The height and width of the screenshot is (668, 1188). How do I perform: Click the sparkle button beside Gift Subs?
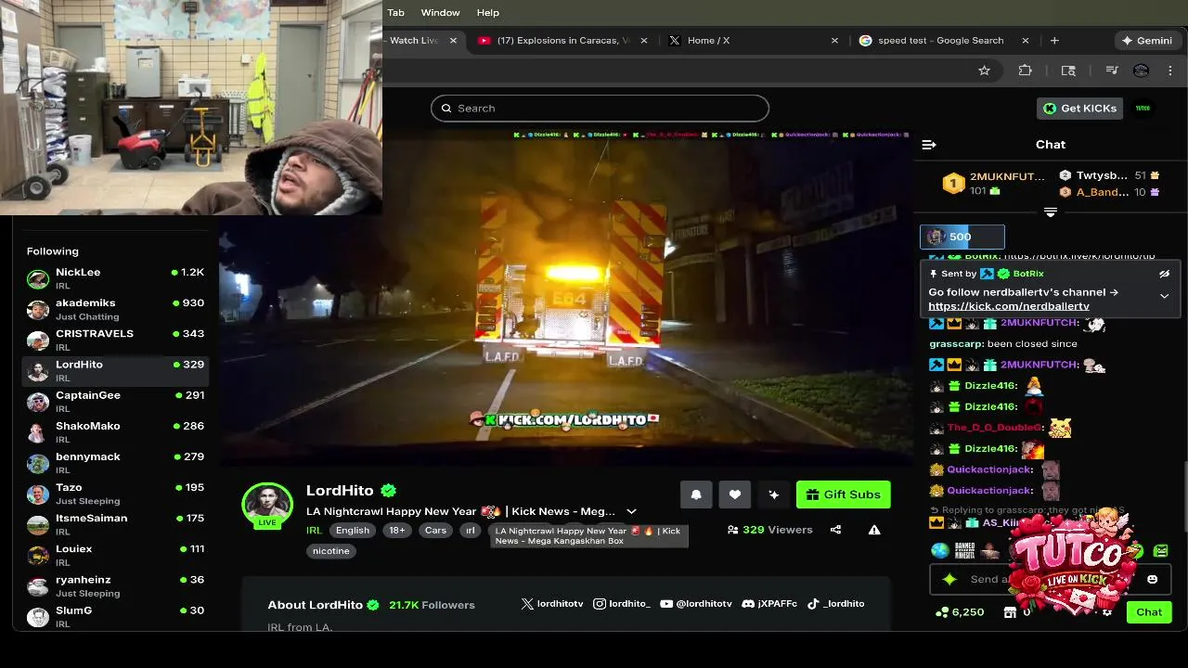(x=773, y=495)
